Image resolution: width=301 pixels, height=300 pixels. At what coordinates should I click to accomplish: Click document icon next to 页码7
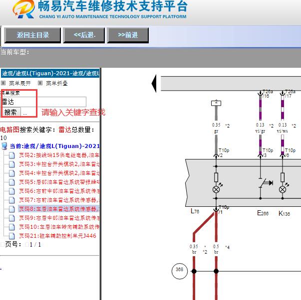pyautogui.click(x=11, y=200)
